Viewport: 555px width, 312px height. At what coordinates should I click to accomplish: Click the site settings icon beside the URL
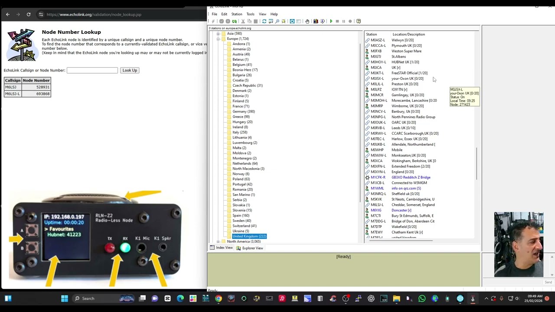[41, 14]
